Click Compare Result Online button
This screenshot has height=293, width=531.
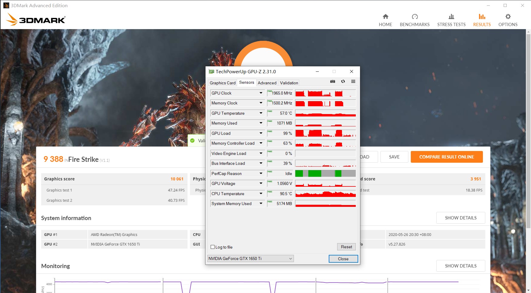click(x=447, y=157)
